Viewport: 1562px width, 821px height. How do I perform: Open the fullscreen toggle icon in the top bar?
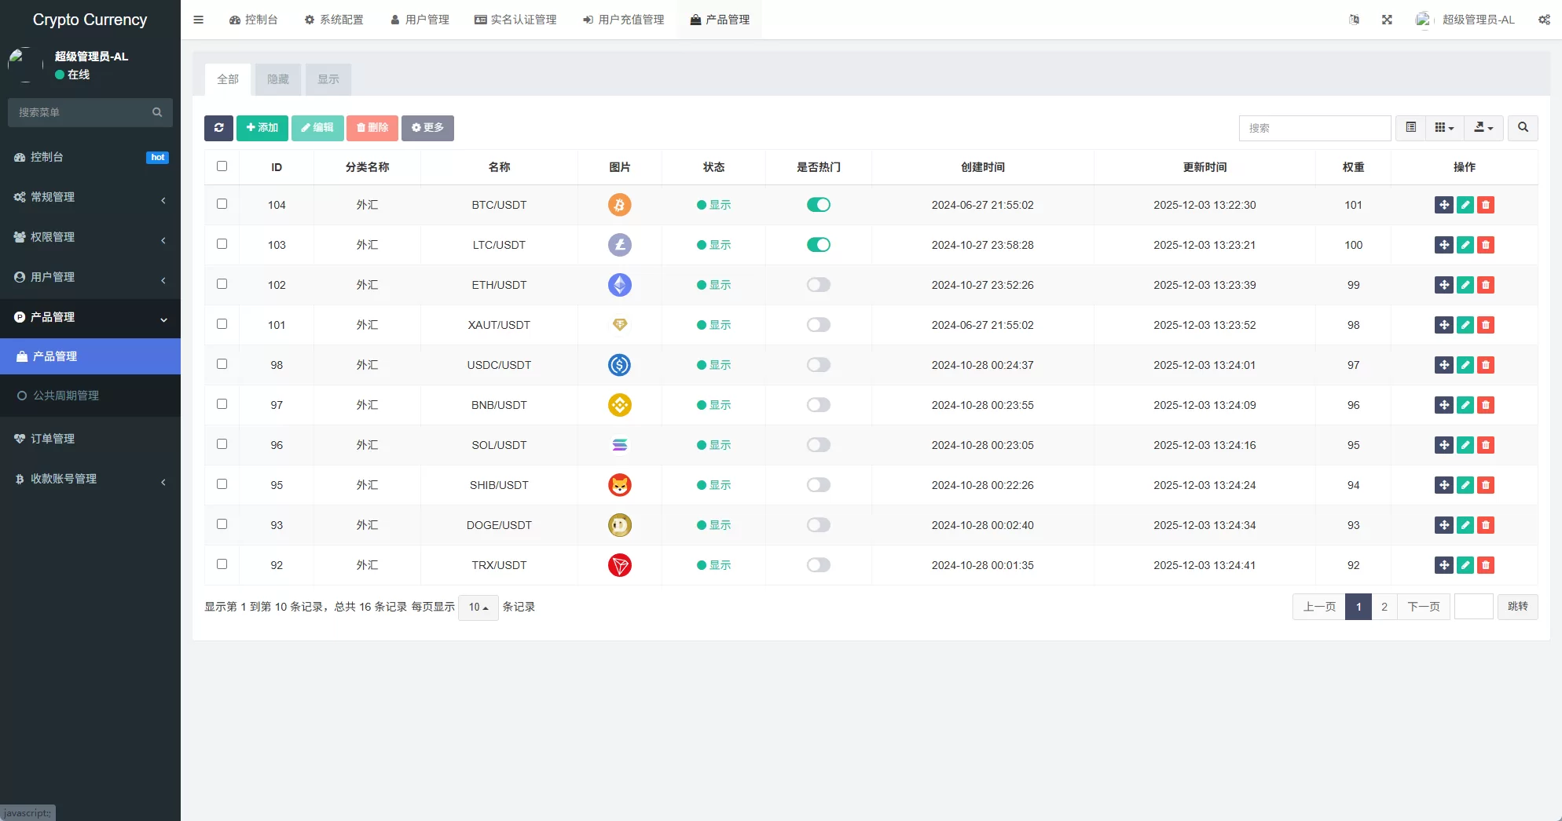[x=1387, y=20]
